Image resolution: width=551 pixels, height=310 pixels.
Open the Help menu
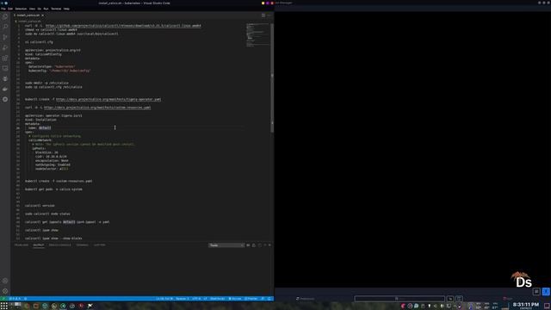pos(66,9)
